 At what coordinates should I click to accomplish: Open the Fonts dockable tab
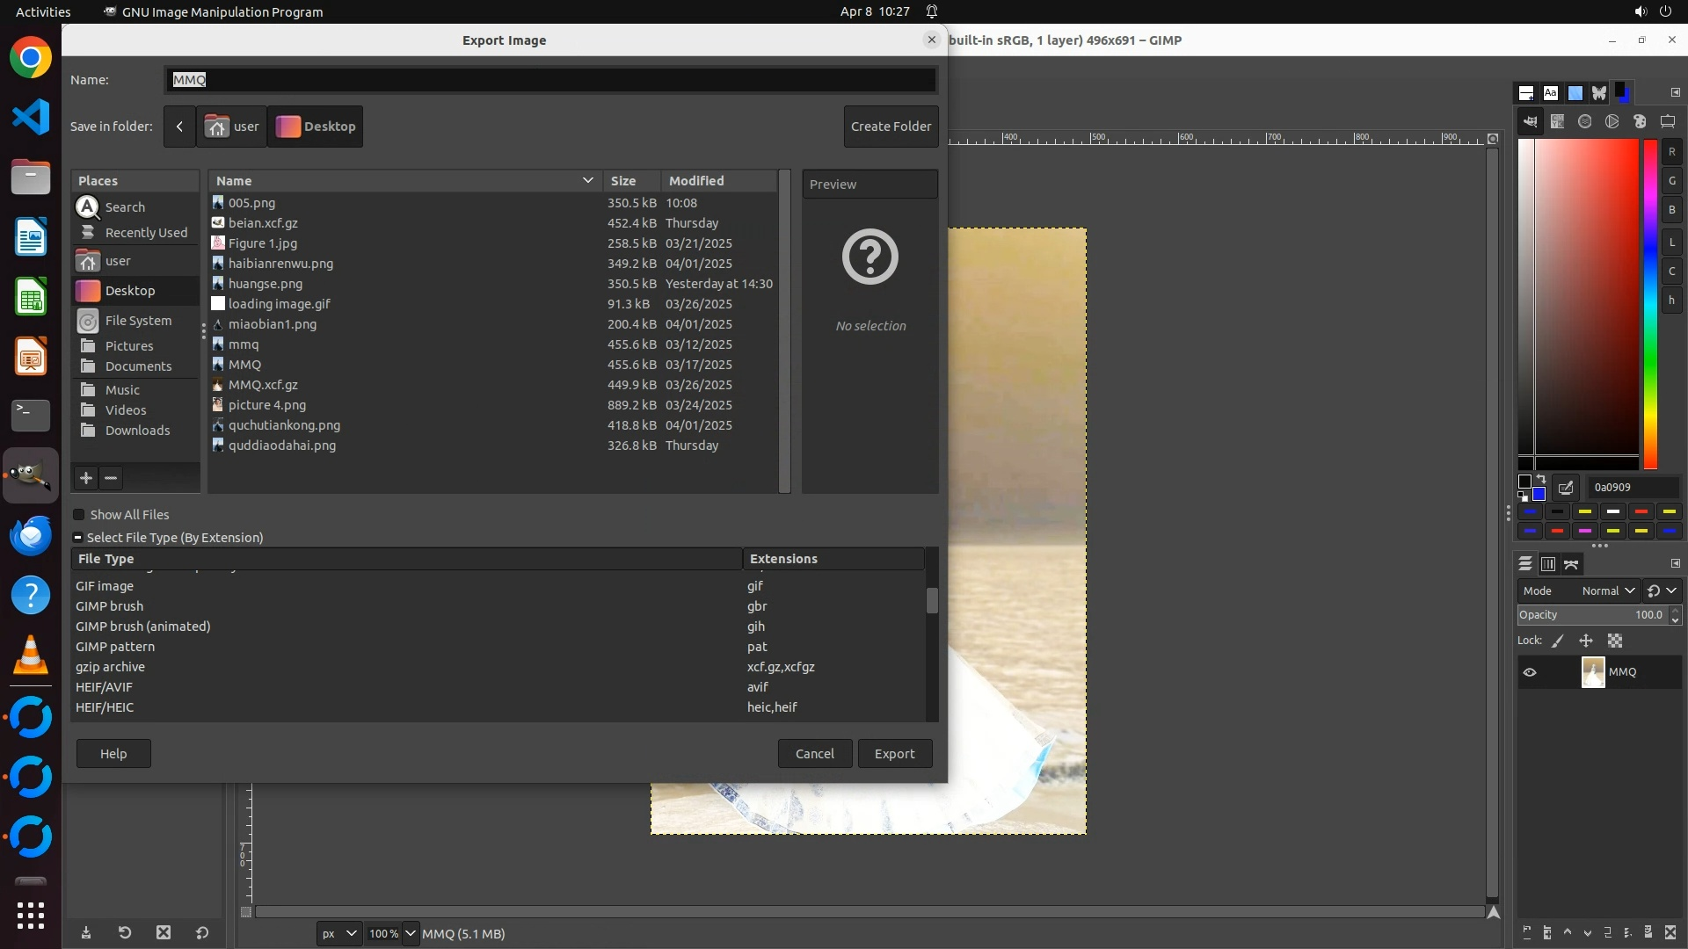(x=1551, y=92)
